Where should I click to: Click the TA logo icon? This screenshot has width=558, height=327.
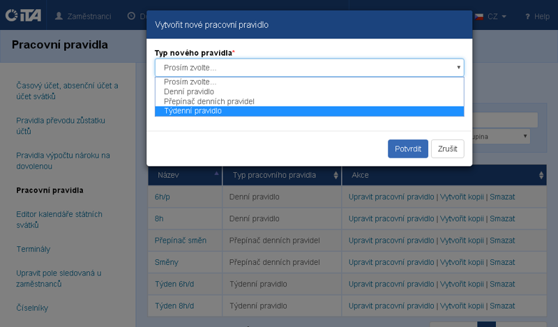click(22, 15)
